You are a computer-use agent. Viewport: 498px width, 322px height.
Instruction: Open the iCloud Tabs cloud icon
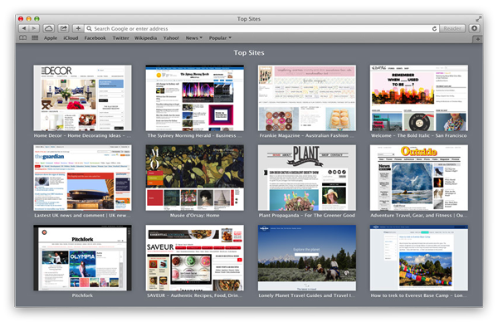[x=49, y=28]
